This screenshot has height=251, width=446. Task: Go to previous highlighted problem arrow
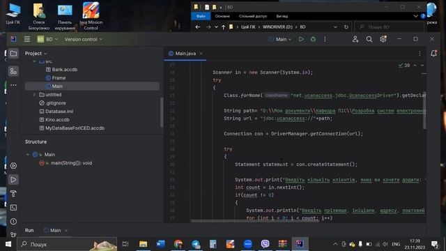[x=415, y=66]
